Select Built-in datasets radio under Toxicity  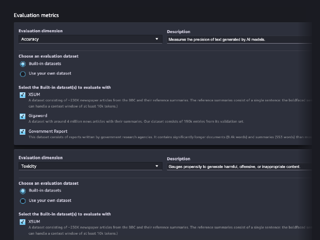point(23,191)
